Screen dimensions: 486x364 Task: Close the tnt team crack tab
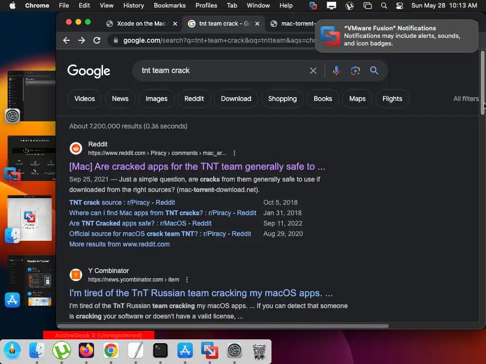(x=257, y=24)
